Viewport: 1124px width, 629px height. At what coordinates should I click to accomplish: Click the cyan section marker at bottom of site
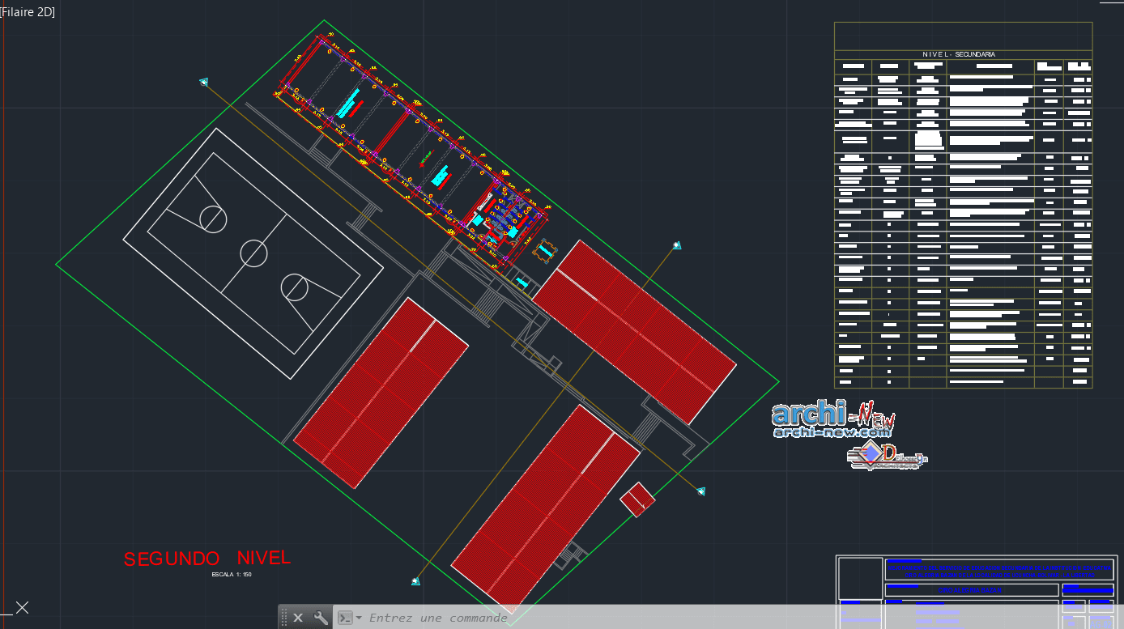click(x=415, y=581)
